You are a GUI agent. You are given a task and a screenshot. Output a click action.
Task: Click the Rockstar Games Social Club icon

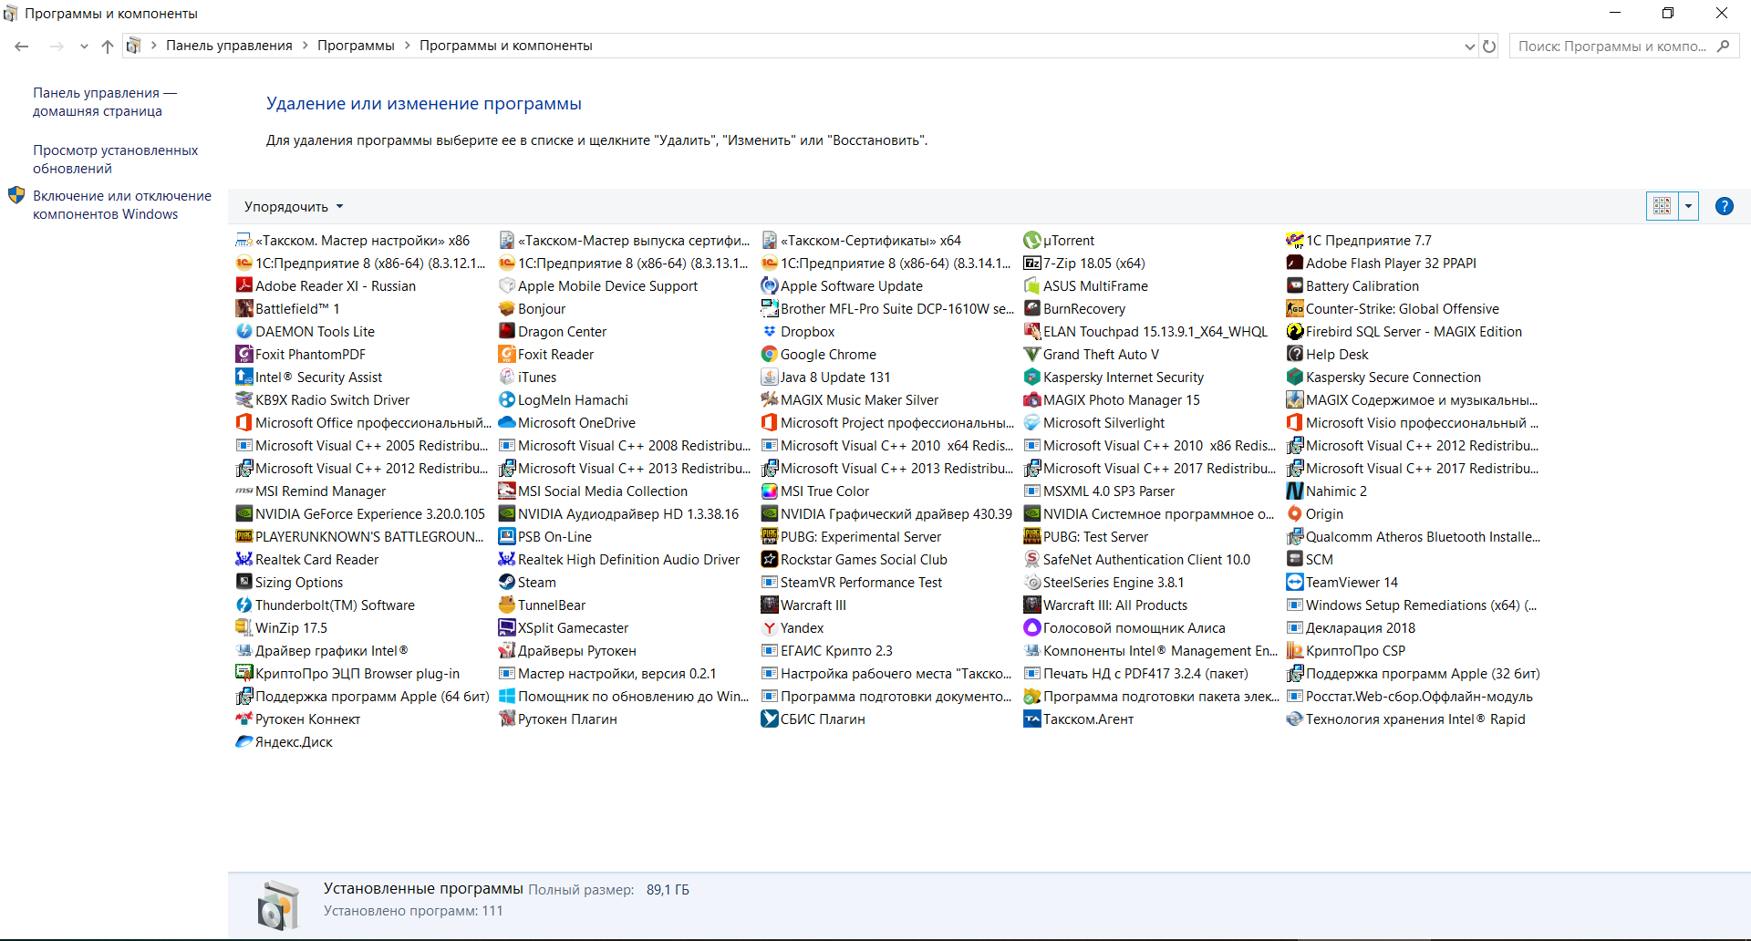pos(770,560)
